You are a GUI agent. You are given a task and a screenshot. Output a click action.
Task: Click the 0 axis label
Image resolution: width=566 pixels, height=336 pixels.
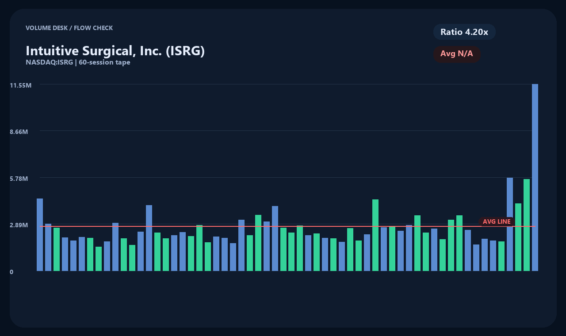[11, 272]
